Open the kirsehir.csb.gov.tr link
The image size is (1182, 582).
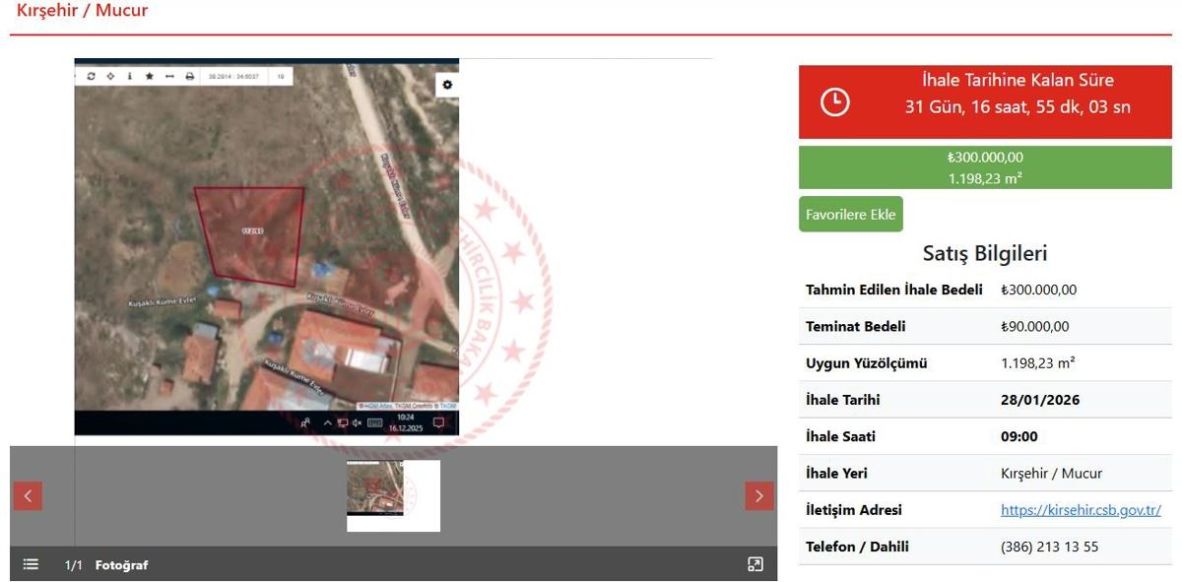click(1081, 510)
